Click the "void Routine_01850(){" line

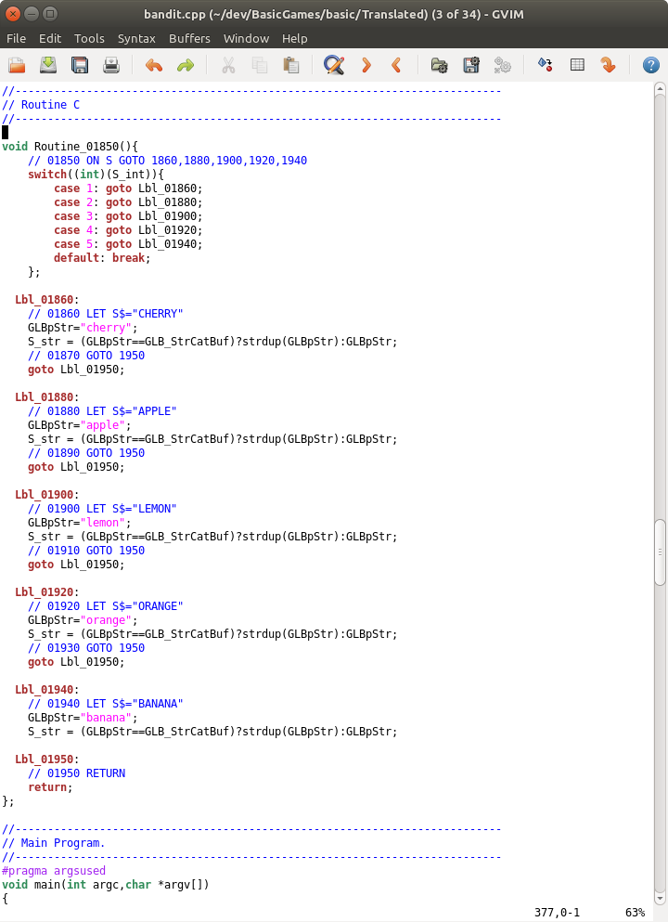point(70,147)
